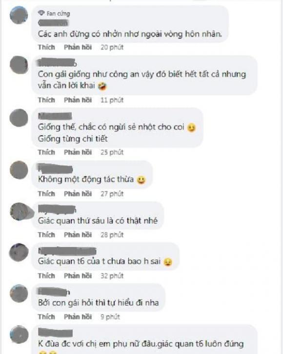Open the 32 phút timestamp link

[112, 276]
